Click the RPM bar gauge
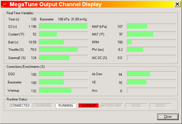This screenshot has width=182, height=124. point(152,42)
